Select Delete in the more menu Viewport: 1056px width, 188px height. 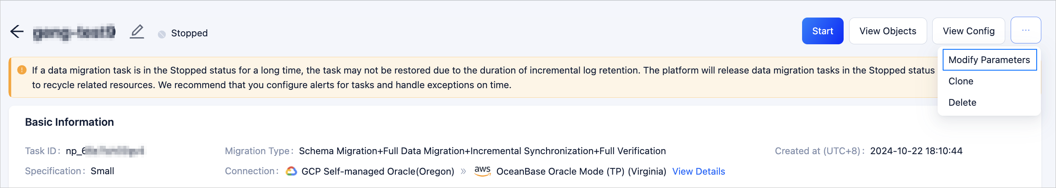point(962,103)
